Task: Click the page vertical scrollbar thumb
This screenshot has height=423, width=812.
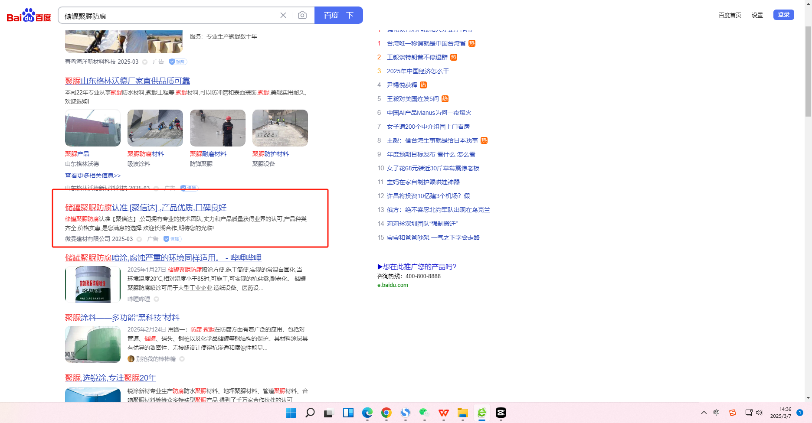Action: click(808, 72)
